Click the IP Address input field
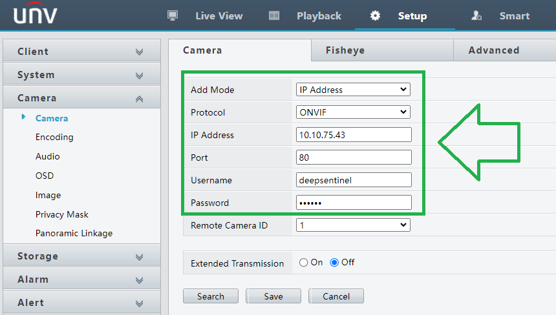The height and width of the screenshot is (315, 556). [353, 135]
